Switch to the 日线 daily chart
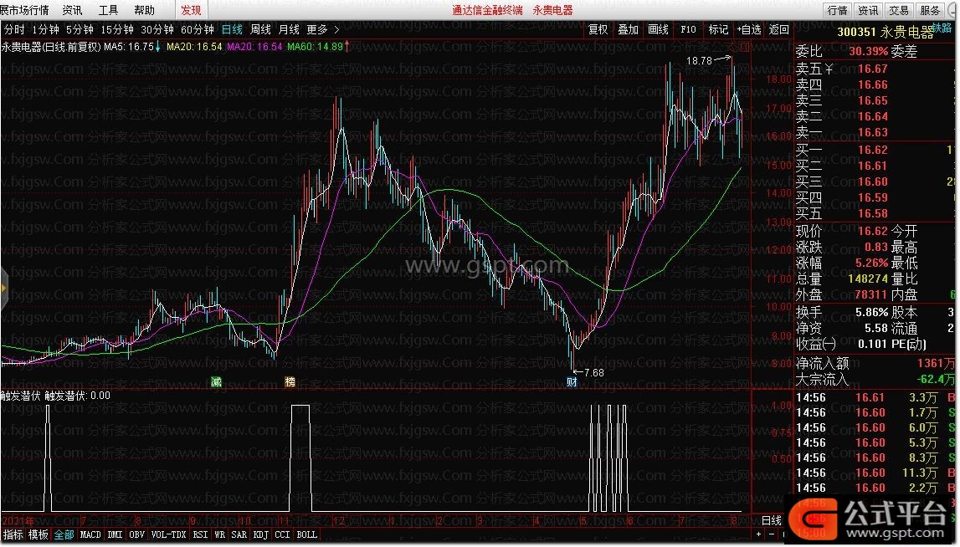 232,29
